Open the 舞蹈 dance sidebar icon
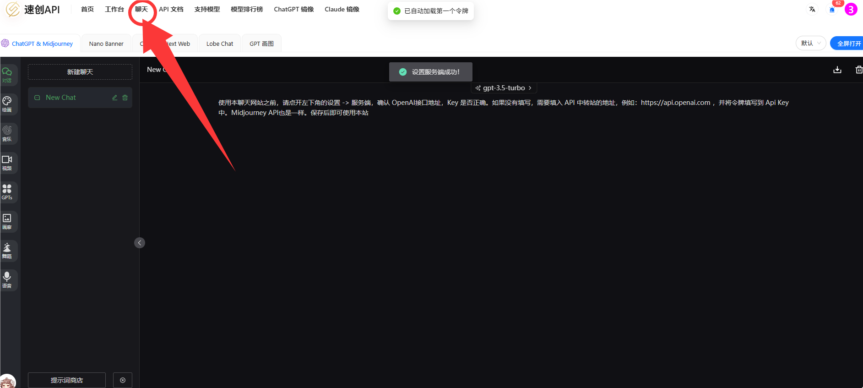The width and height of the screenshot is (863, 388). tap(7, 251)
